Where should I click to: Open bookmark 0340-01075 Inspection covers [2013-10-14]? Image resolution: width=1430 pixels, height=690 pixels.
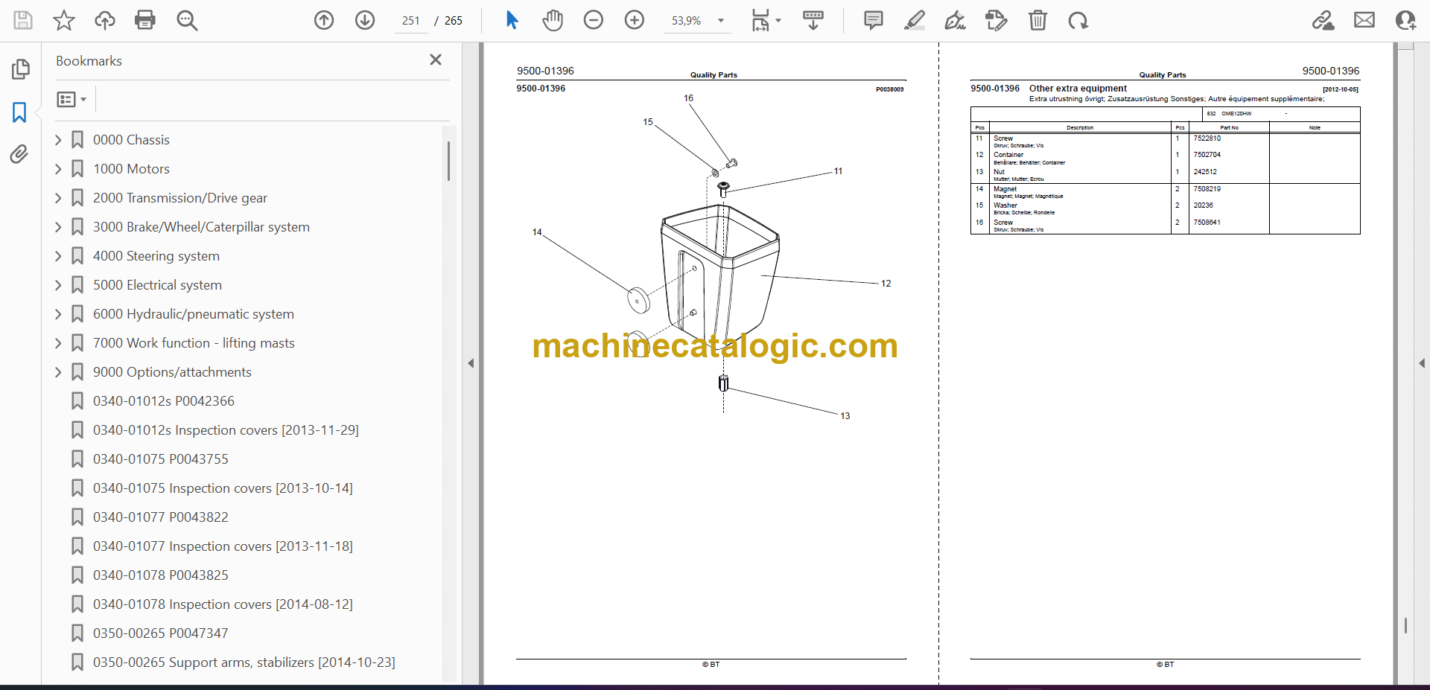click(223, 488)
